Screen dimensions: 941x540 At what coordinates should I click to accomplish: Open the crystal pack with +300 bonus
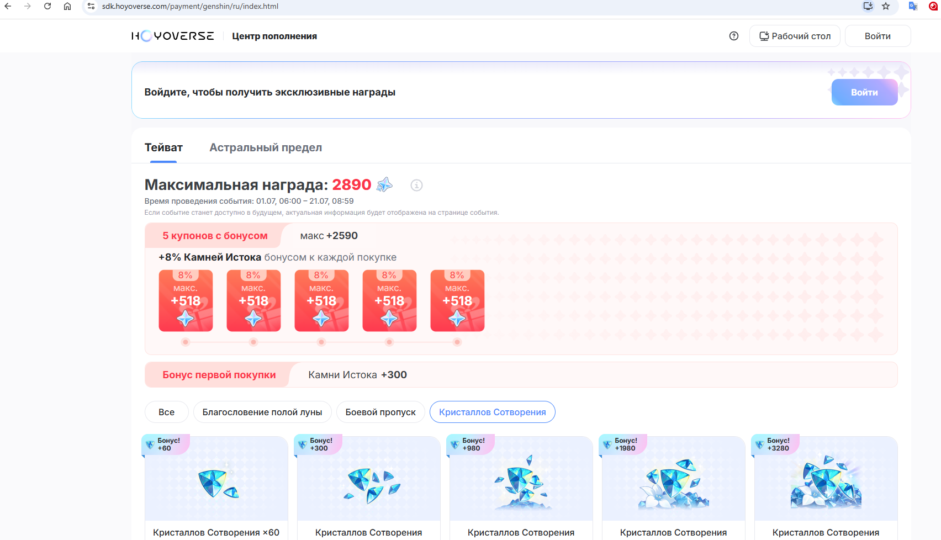[x=369, y=488]
